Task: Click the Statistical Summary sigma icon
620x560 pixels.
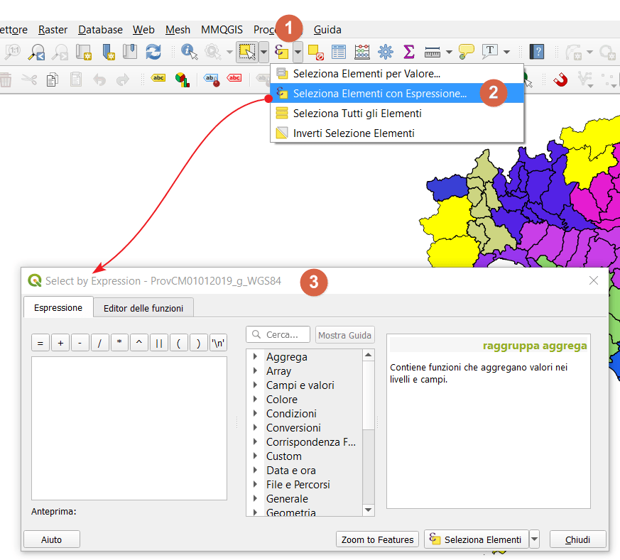Action: [x=408, y=52]
